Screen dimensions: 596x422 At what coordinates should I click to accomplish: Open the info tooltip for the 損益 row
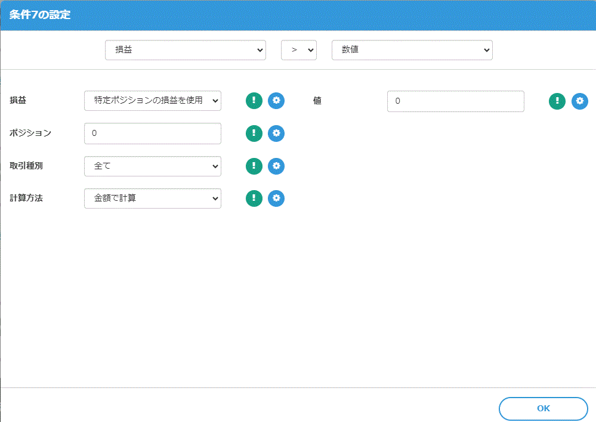click(254, 101)
